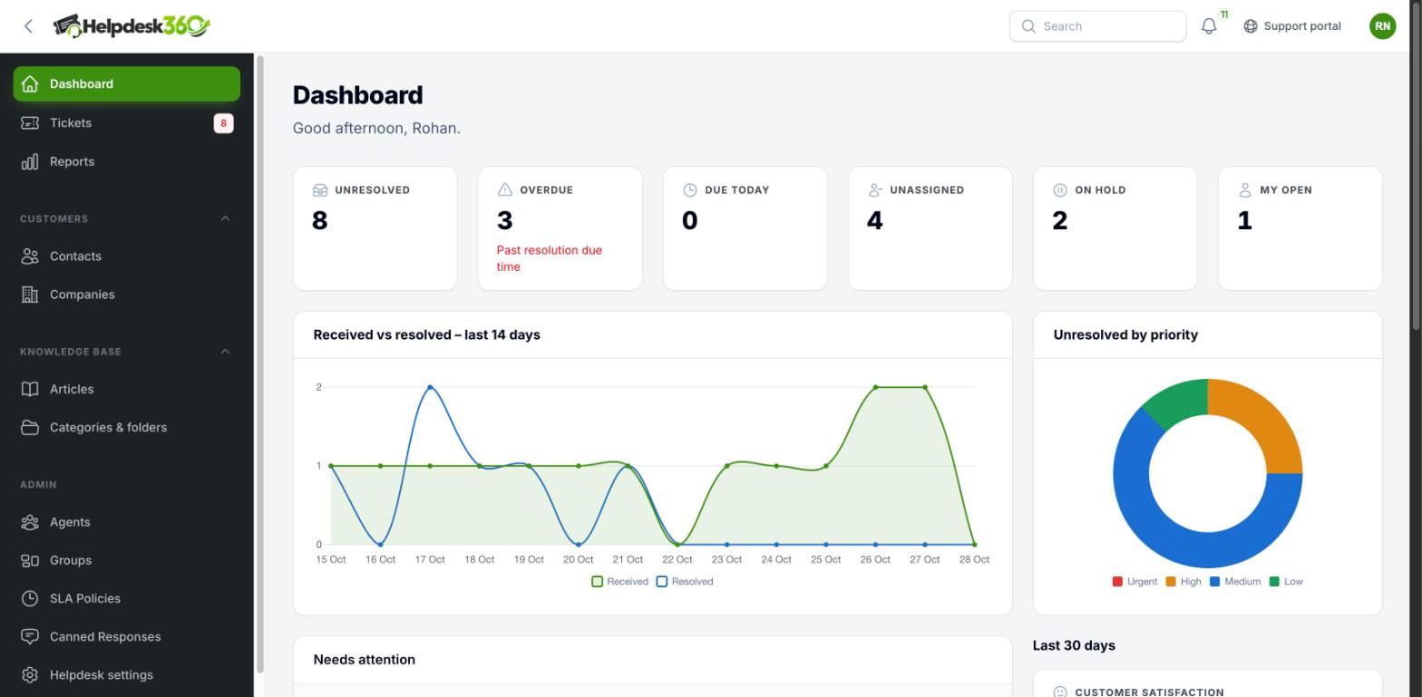Click the Reports bar chart icon
This screenshot has width=1422, height=697.
30,162
